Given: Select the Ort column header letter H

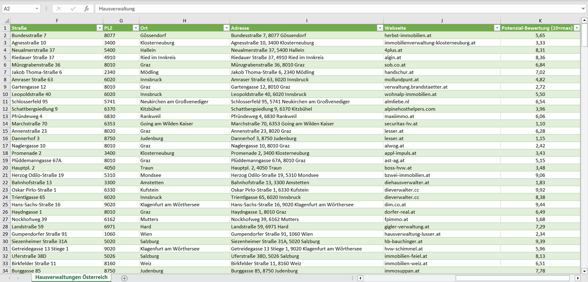Looking at the screenshot, I should (184, 20).
